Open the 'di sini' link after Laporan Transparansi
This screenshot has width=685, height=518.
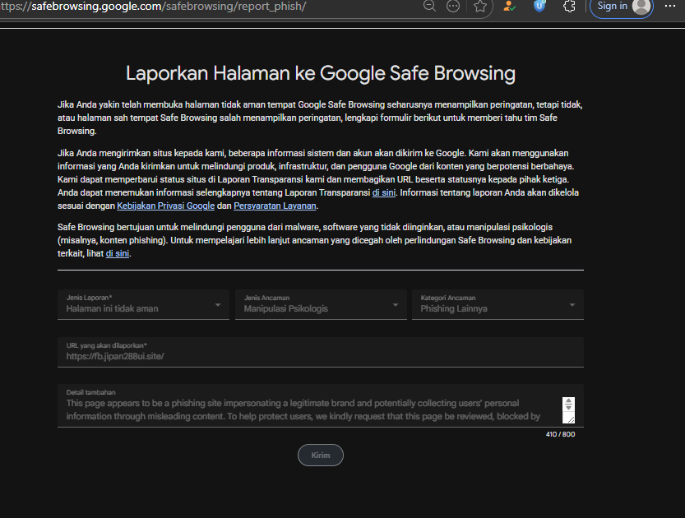pyautogui.click(x=383, y=192)
